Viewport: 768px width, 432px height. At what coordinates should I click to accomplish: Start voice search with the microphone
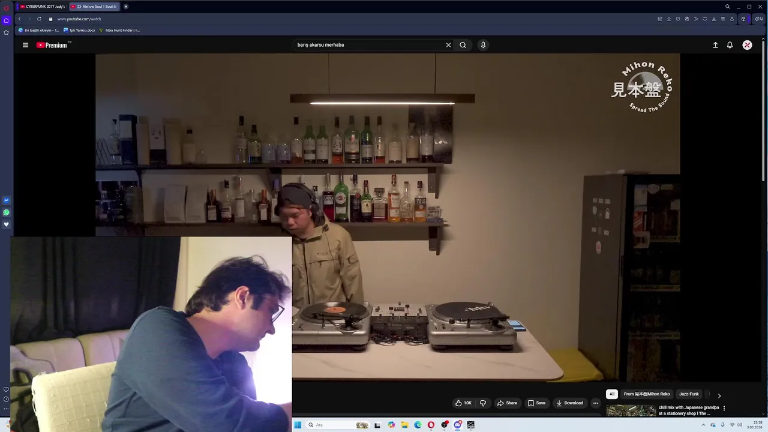point(483,45)
